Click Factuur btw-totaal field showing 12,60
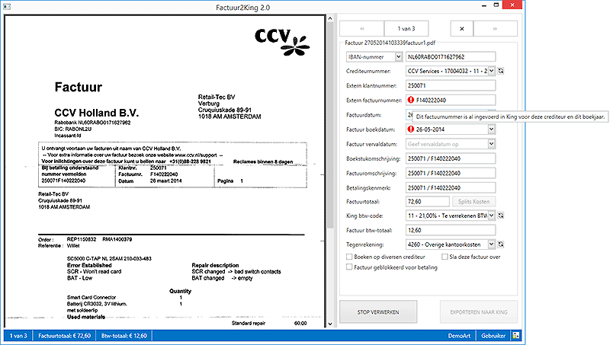 pyautogui.click(x=451, y=230)
